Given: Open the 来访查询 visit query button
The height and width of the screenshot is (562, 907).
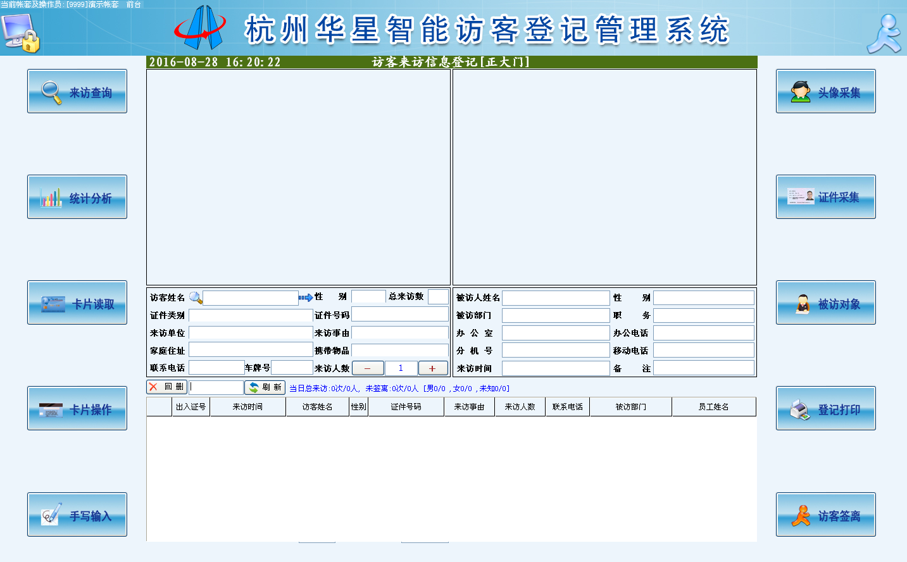Looking at the screenshot, I should pyautogui.click(x=77, y=91).
